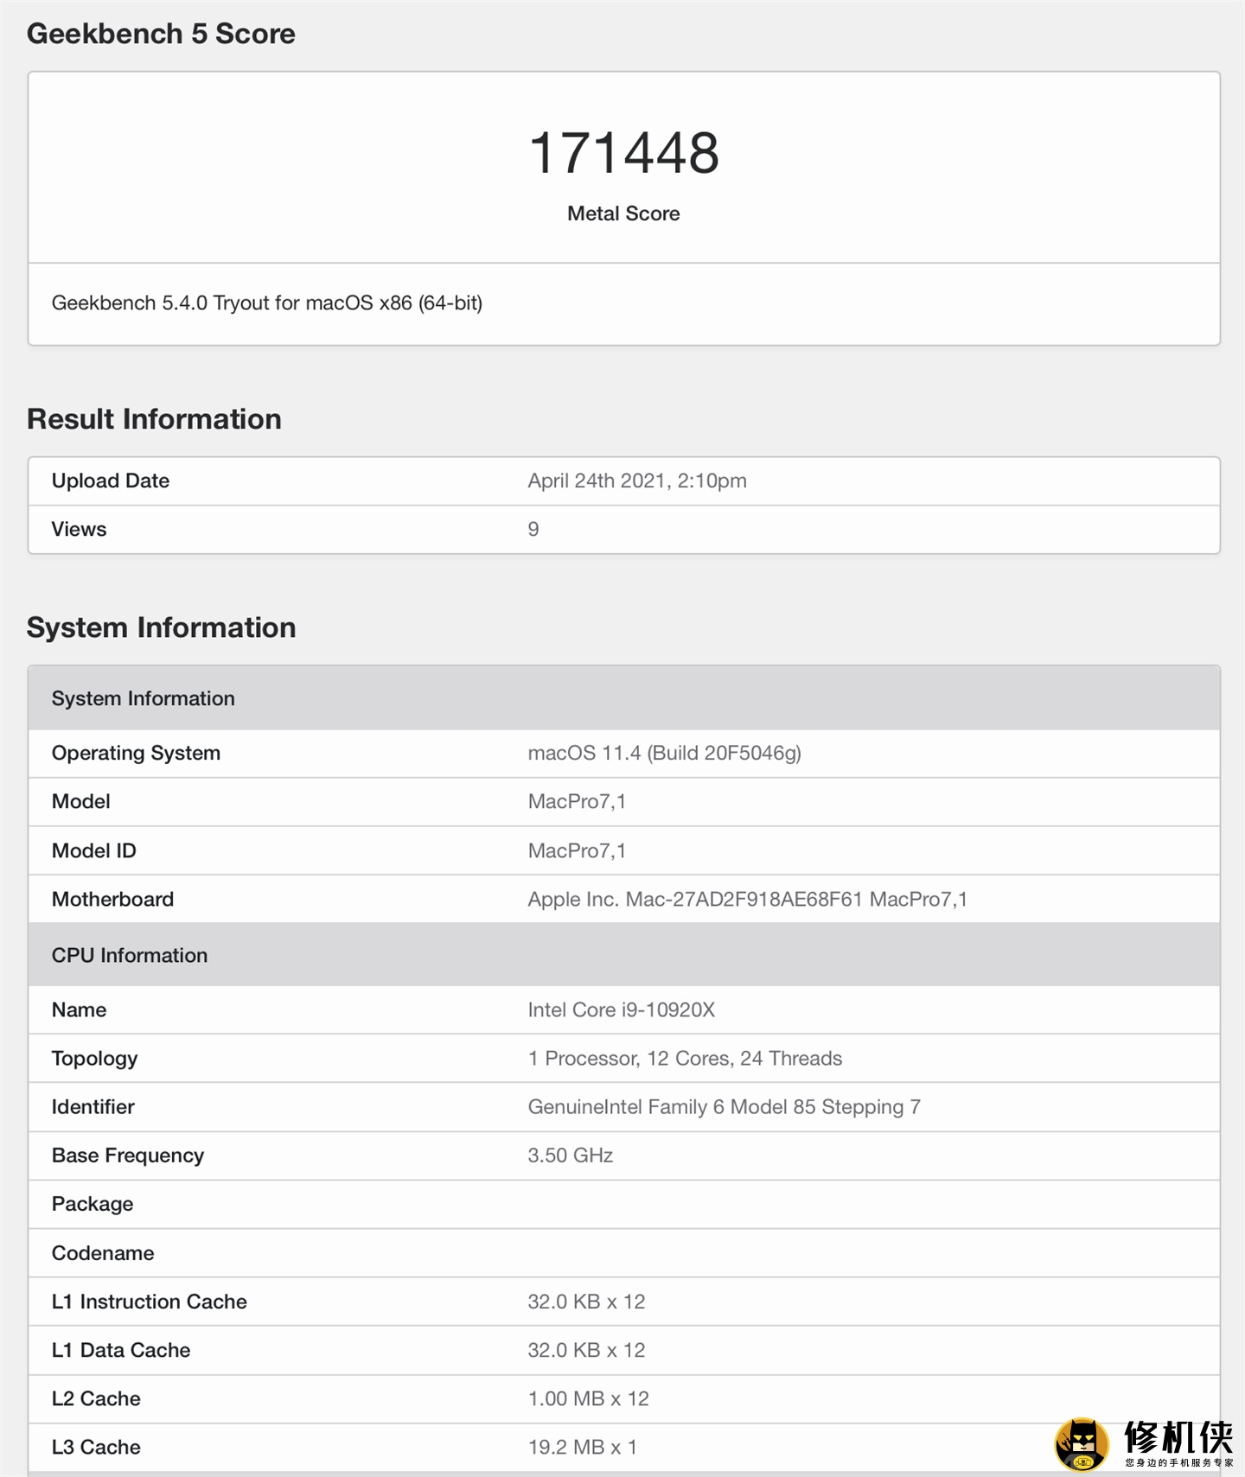Select the 3.50 GHz value
The width and height of the screenshot is (1245, 1477).
[x=571, y=1155]
